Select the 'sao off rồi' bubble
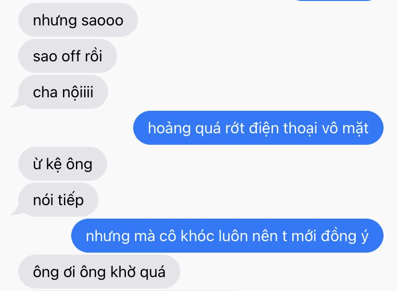Viewport: 398px width, 291px height. pyautogui.click(x=67, y=56)
